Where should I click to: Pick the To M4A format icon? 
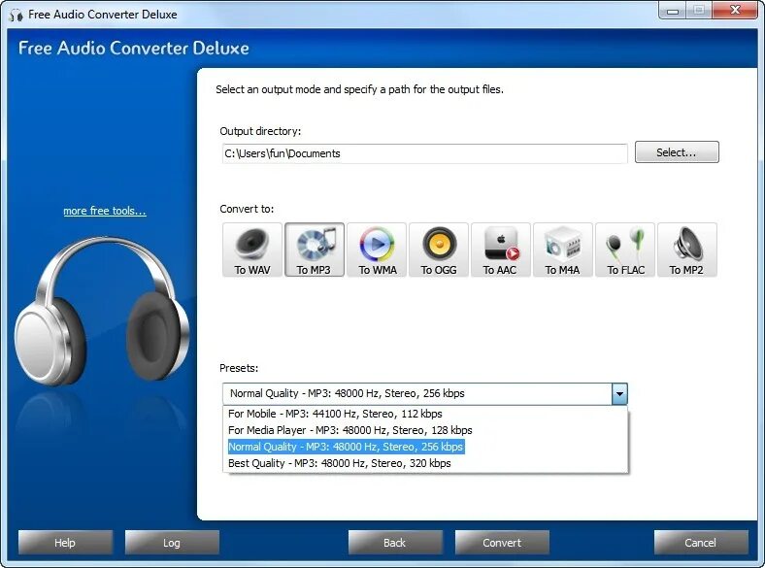[563, 250]
